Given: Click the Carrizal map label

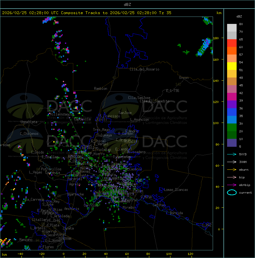Looking at the screenshot, I should (x=91, y=205).
